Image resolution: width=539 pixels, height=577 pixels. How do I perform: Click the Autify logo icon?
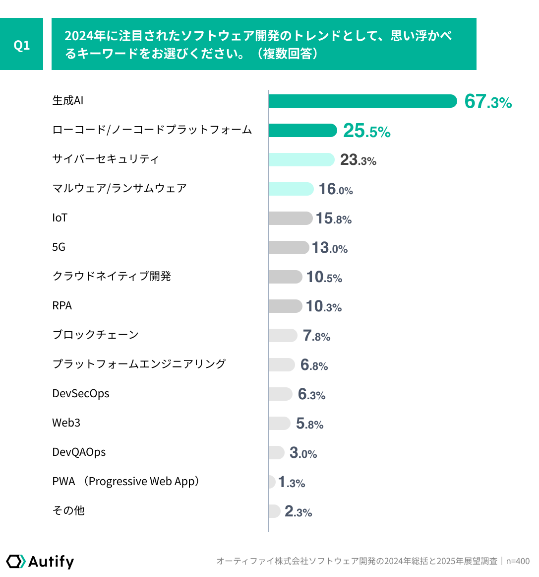16,562
